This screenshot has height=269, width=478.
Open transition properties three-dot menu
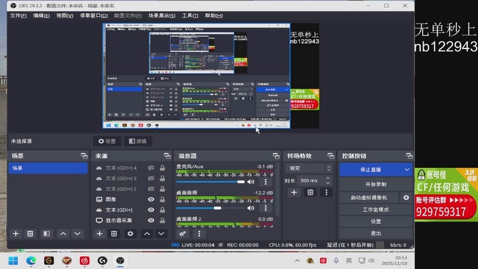(x=326, y=192)
